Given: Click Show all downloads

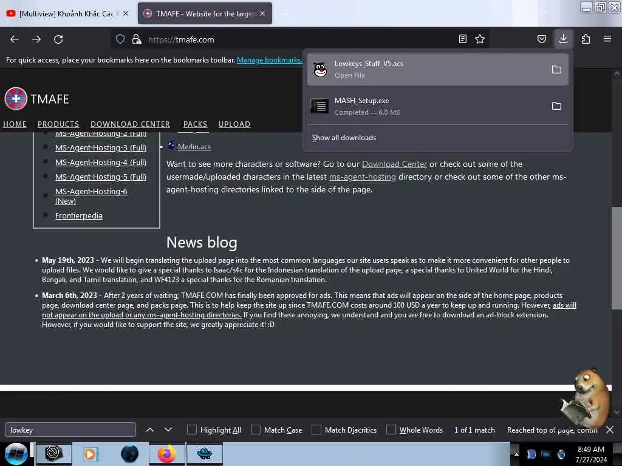Looking at the screenshot, I should [344, 138].
